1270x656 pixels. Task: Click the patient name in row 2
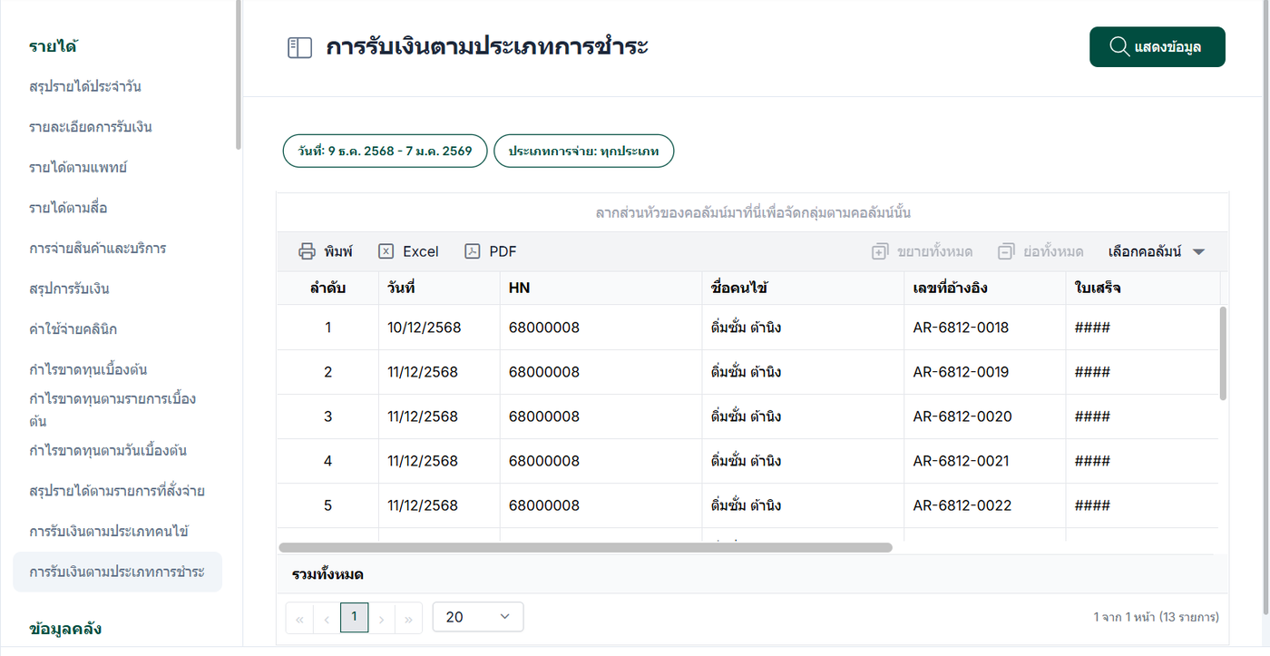coord(747,372)
